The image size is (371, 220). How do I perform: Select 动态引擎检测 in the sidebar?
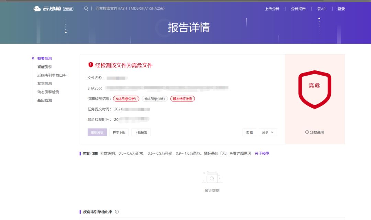[48, 92]
